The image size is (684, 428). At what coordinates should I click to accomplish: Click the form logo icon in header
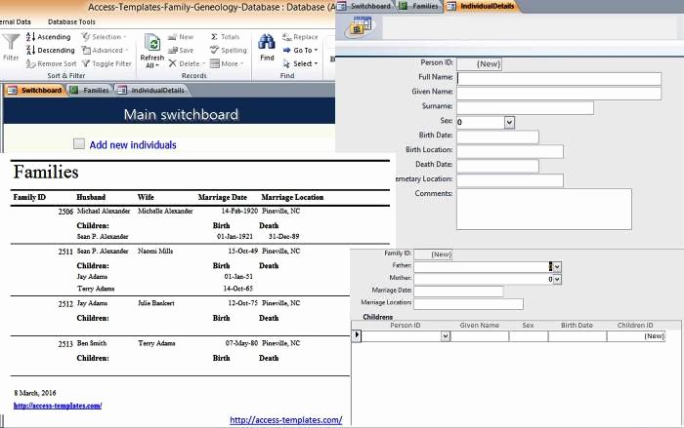pos(359,26)
